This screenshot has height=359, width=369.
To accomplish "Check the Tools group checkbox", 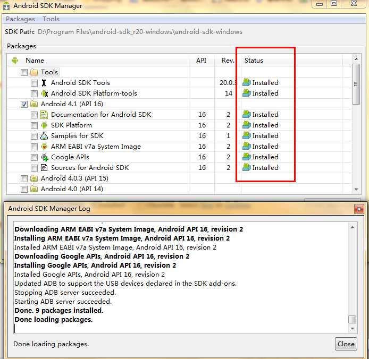I will pos(24,72).
